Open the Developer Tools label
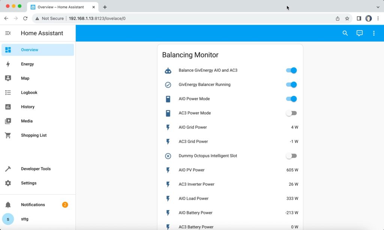 pos(36,169)
